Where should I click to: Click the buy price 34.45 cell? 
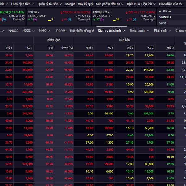9,63
